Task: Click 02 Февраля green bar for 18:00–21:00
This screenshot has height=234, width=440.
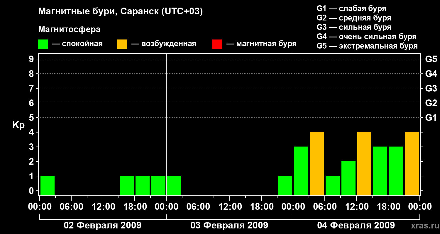Action: tap(143, 185)
